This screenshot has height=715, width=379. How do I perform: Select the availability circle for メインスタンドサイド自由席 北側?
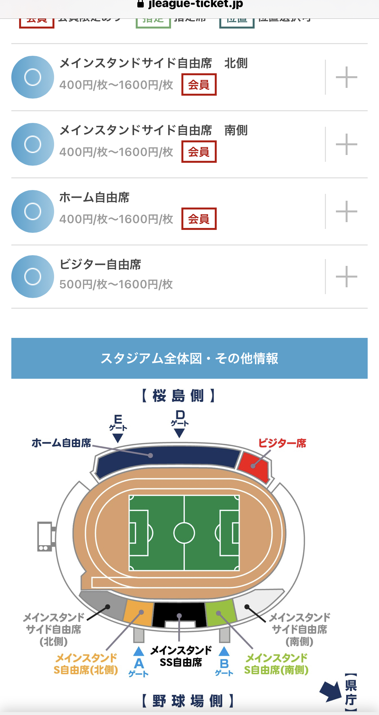(33, 77)
